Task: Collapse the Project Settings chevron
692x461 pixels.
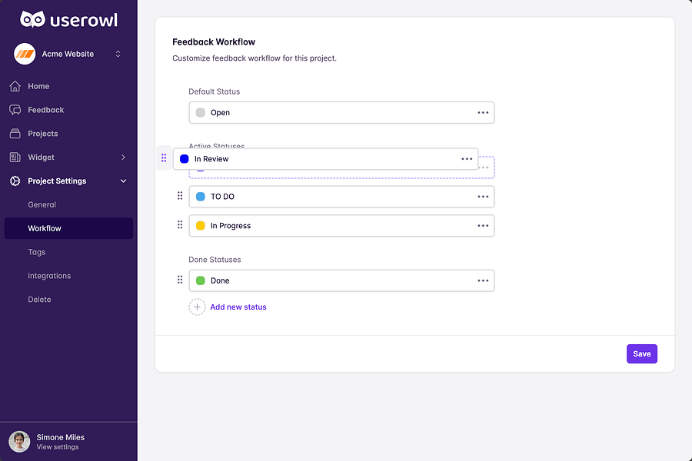Action: click(x=123, y=181)
